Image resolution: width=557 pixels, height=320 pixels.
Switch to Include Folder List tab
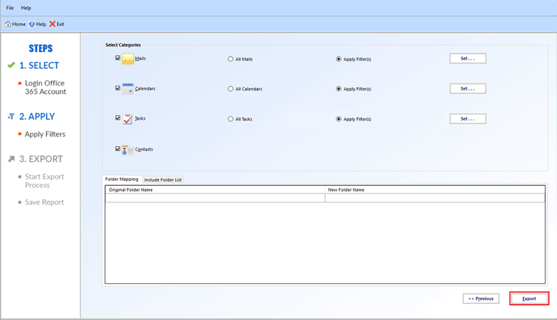(163, 179)
